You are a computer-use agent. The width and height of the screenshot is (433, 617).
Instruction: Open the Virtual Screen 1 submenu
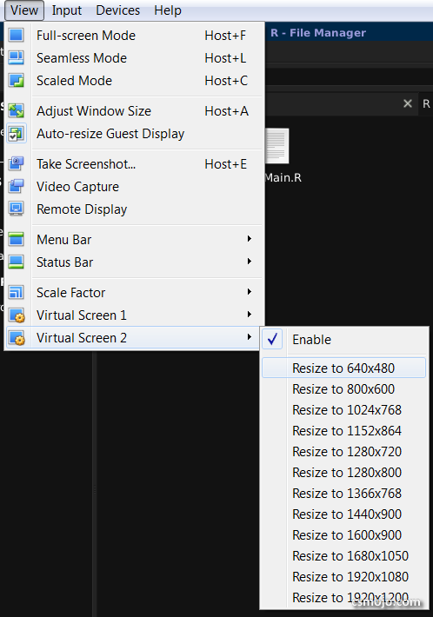[134, 315]
